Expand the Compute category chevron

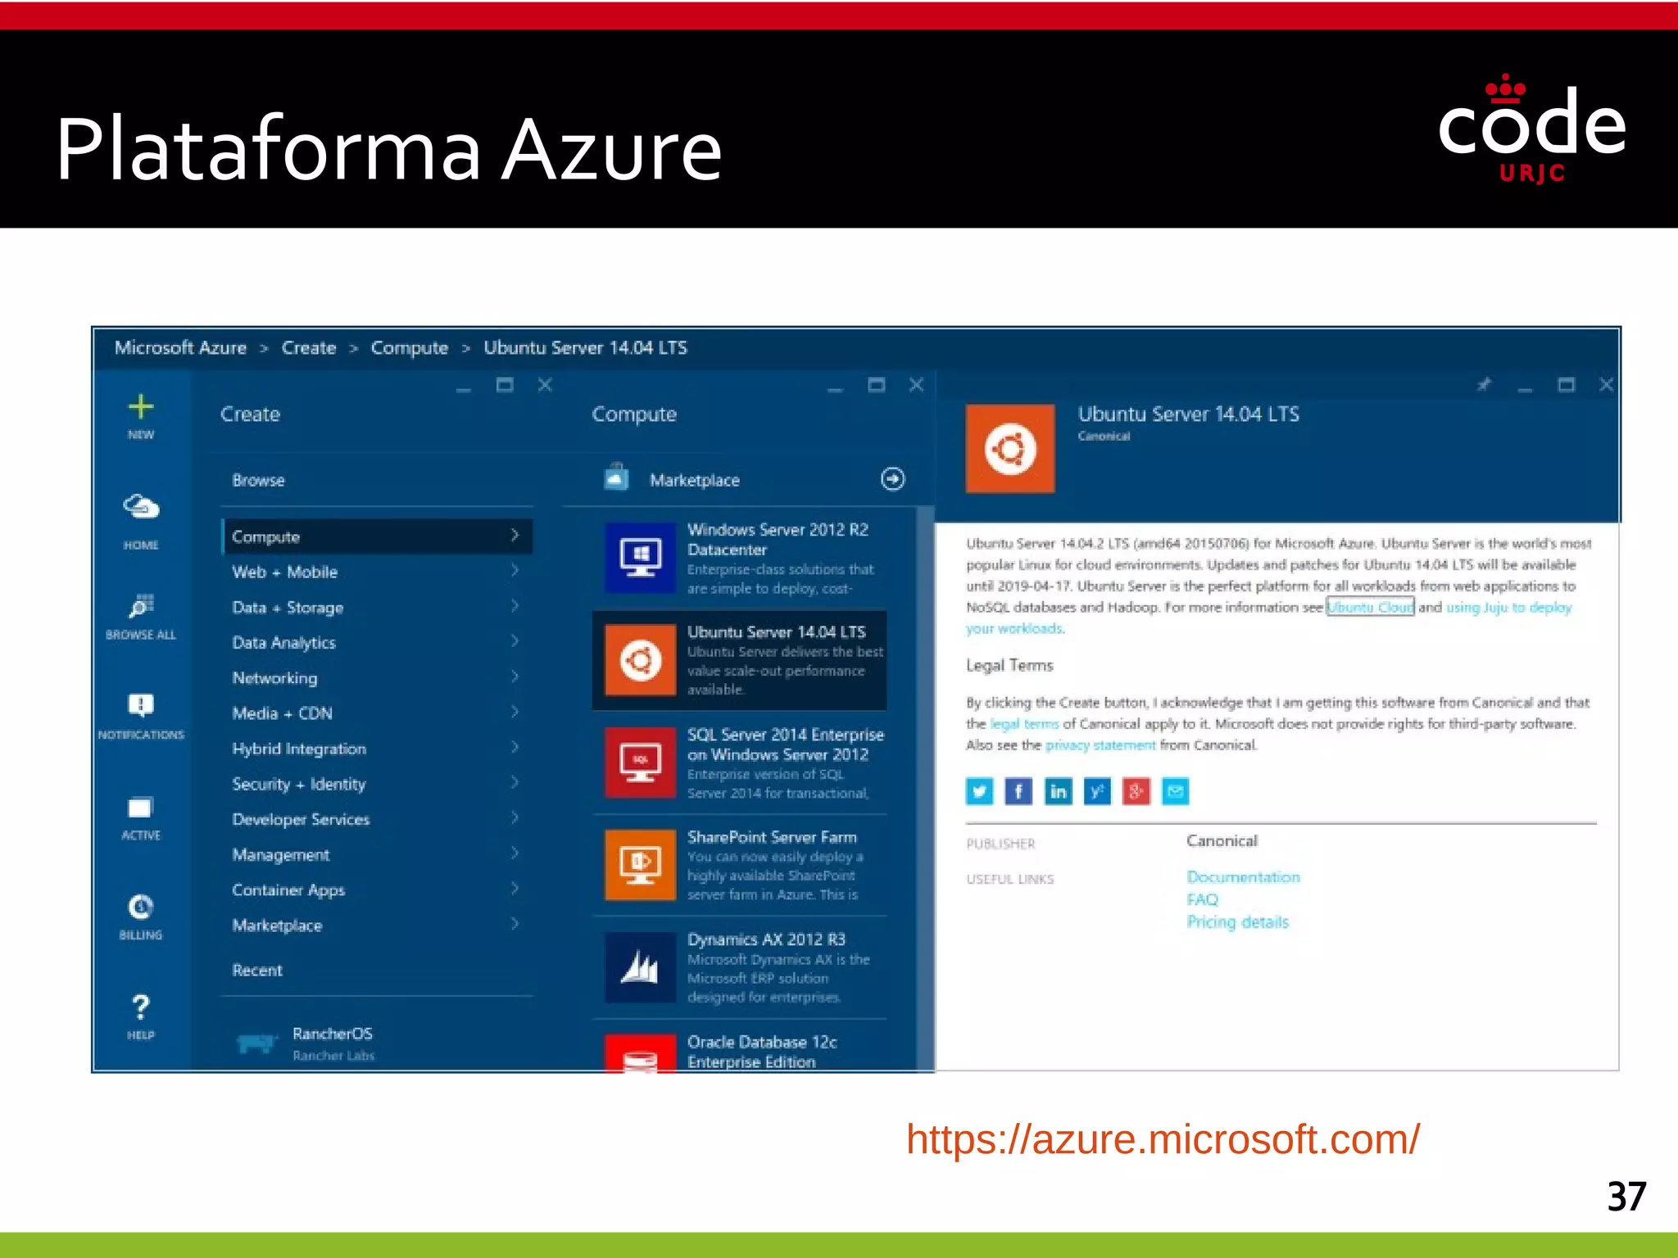point(515,535)
